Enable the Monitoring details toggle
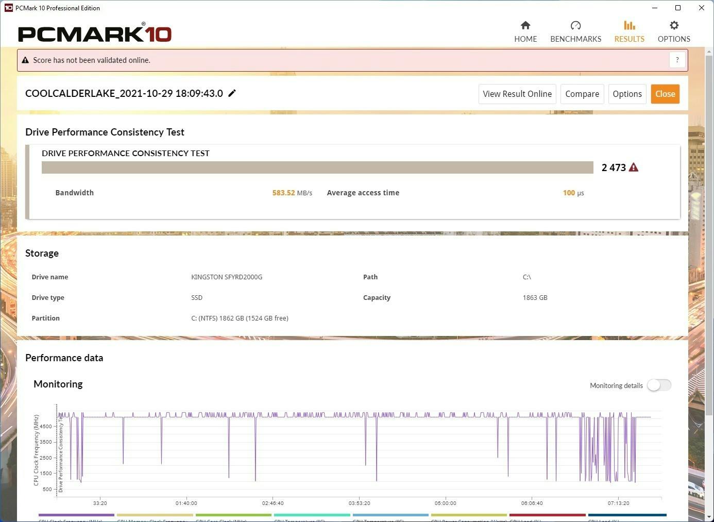 659,385
